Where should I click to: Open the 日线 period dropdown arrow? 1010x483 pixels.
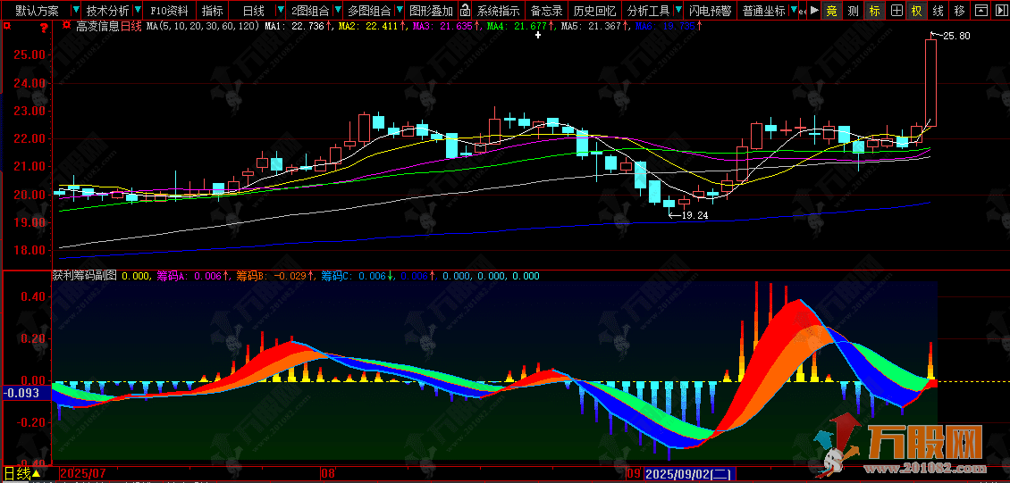point(279,11)
